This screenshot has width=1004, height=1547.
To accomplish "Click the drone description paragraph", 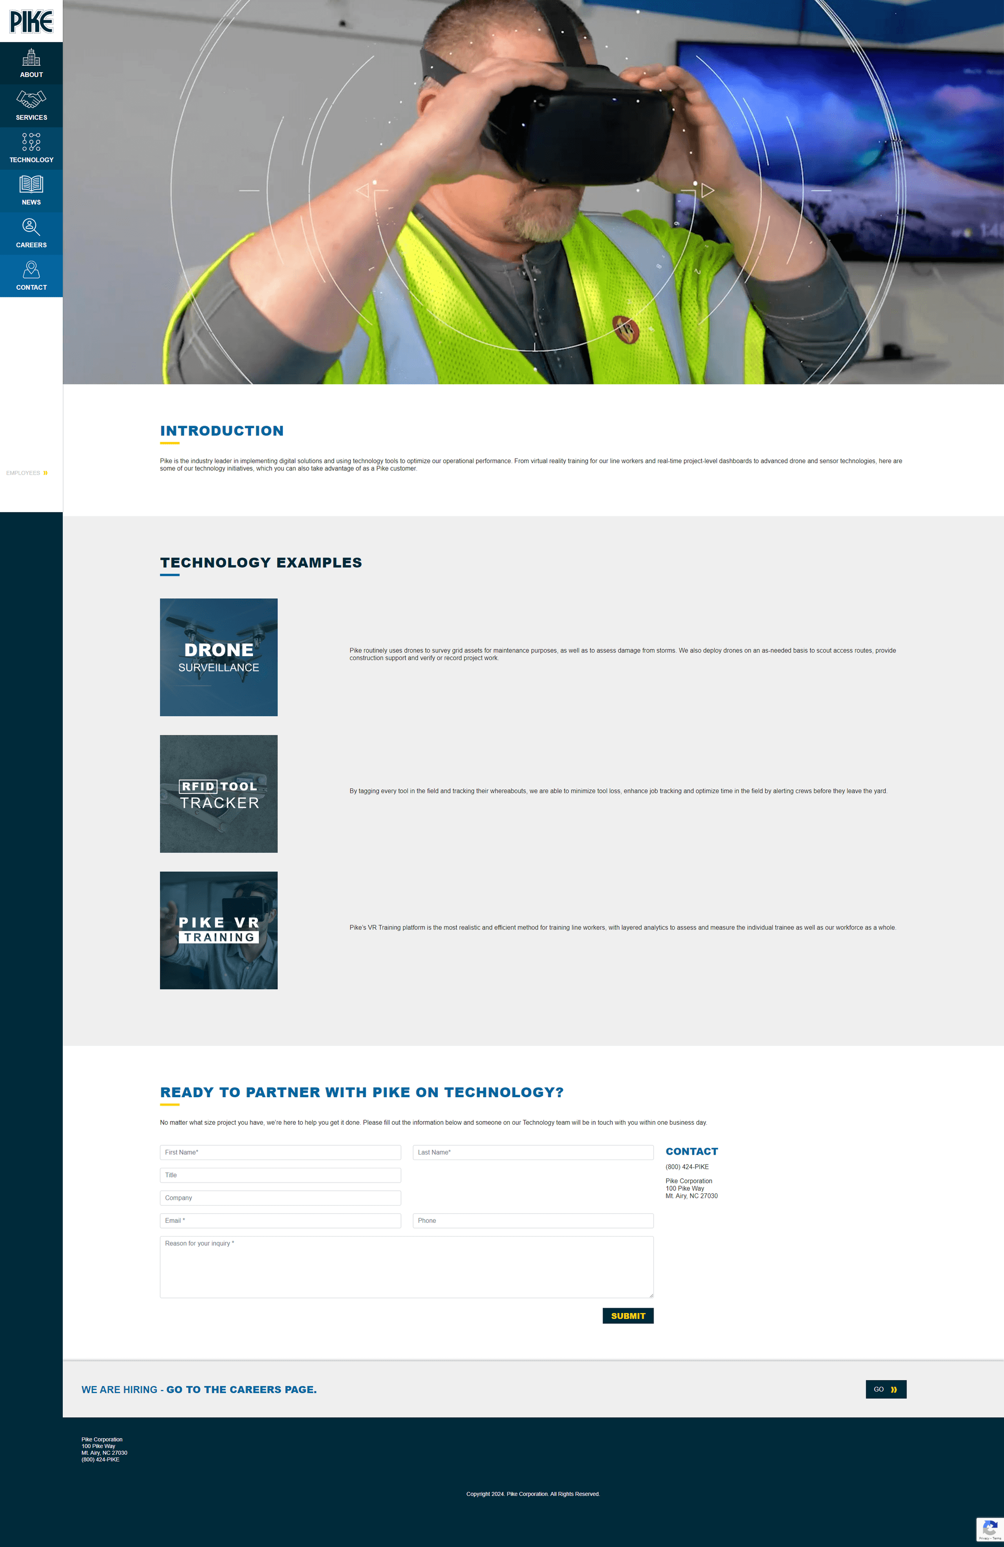I will 623,654.
